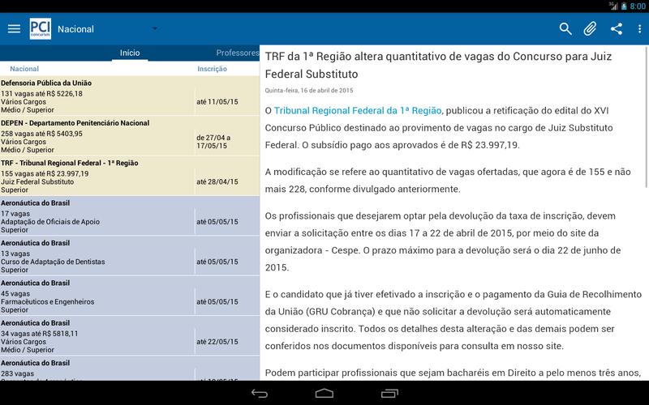Open Aeronáutica Farmacêuticos e Engenheiros listing
Screen dimensions: 649x405
coord(97,296)
